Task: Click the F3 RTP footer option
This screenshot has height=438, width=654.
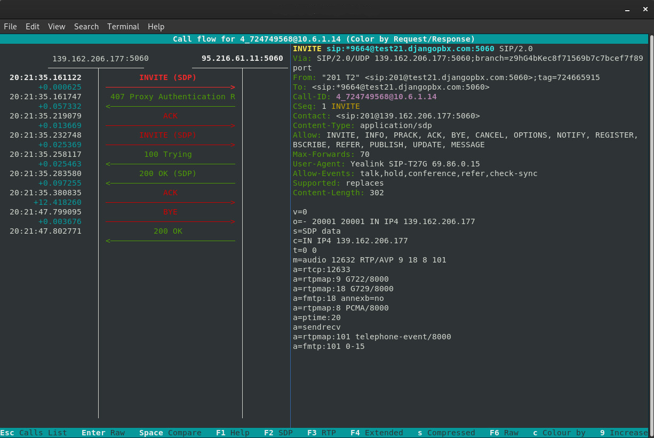Action: 321,433
